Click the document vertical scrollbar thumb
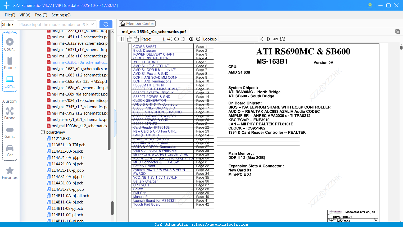This screenshot has width=403, height=227. 401,48
